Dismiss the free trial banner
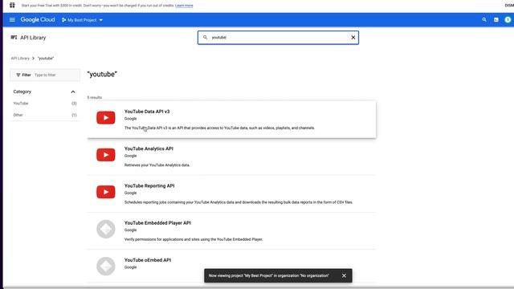The width and height of the screenshot is (514, 289). pyautogui.click(x=509, y=6)
